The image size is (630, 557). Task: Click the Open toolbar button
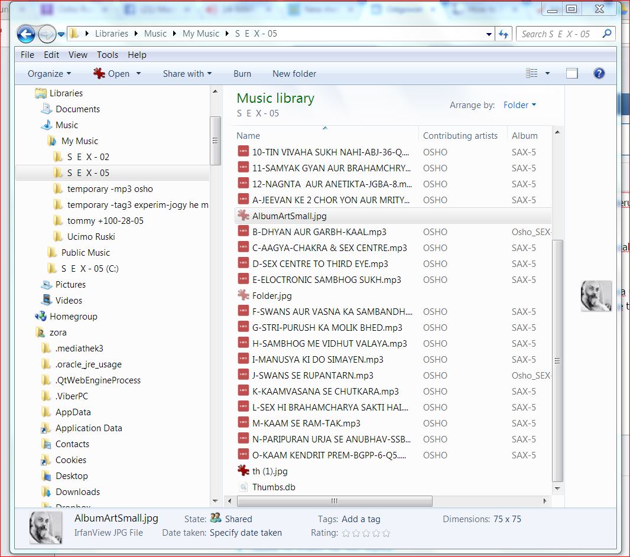tap(112, 73)
